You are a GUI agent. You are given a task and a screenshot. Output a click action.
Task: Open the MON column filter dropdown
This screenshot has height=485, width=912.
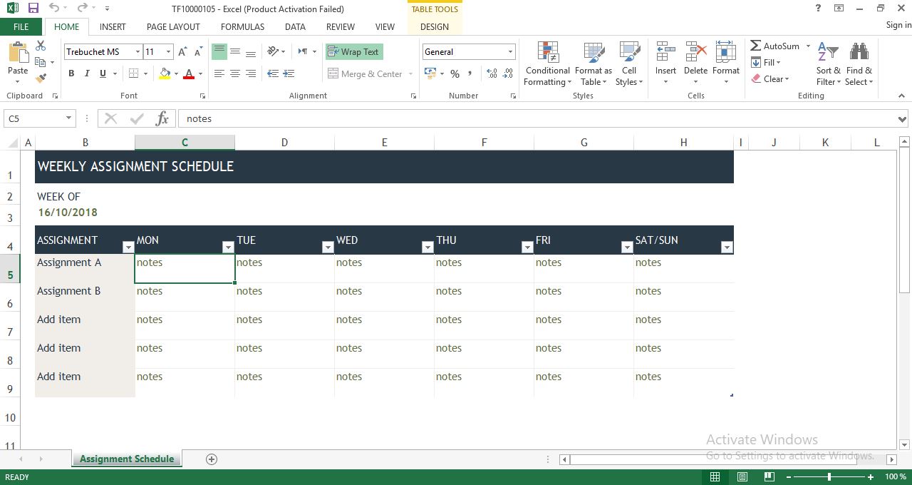(x=228, y=247)
